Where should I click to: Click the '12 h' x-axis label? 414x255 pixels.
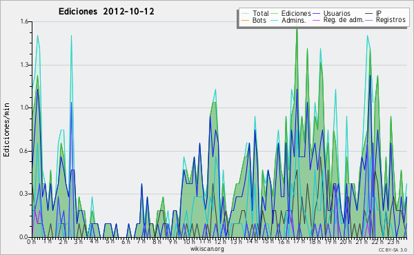(x=220, y=241)
